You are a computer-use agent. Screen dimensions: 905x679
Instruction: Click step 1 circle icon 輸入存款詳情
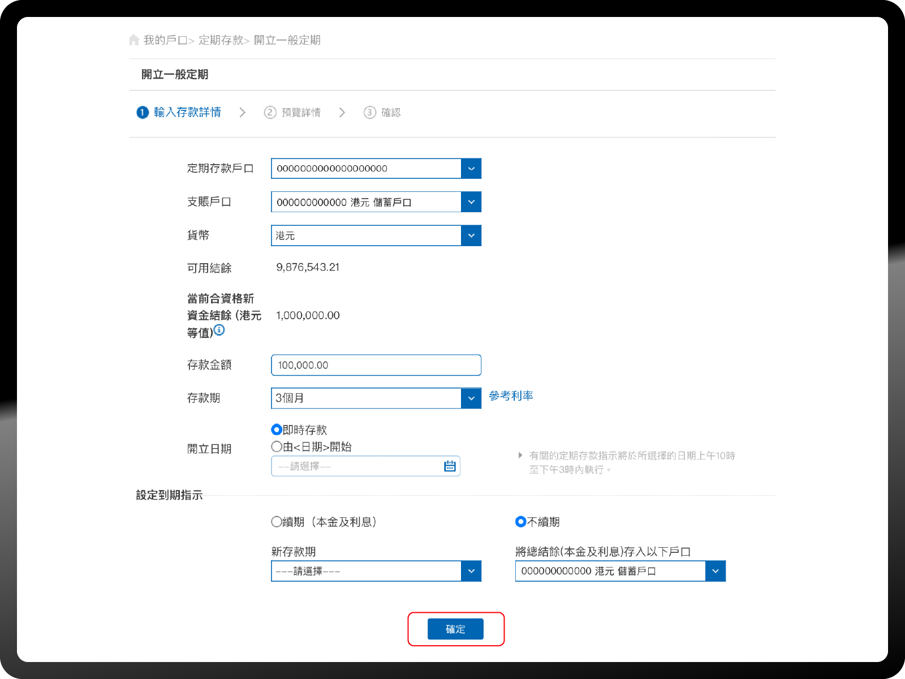[x=143, y=113]
